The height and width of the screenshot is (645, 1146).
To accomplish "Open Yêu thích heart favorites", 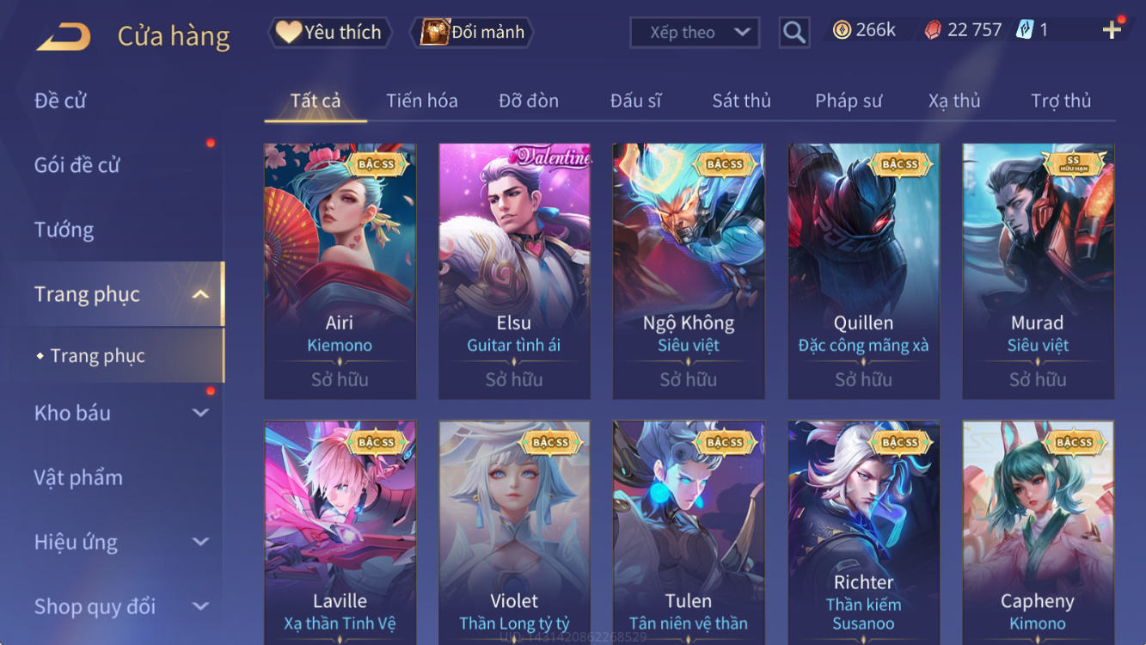I will (330, 33).
